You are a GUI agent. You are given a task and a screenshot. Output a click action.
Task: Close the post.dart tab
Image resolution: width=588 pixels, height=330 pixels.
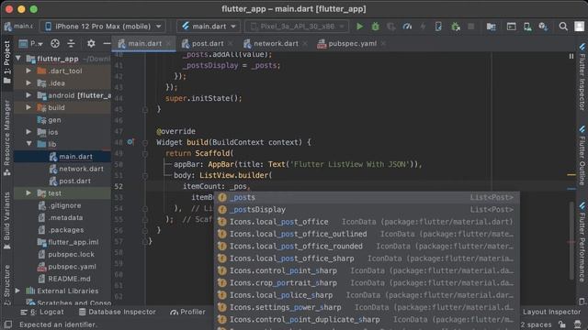(231, 44)
